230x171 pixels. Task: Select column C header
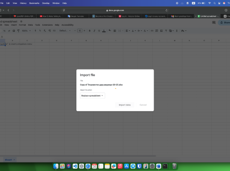pyautogui.click(x=27, y=41)
